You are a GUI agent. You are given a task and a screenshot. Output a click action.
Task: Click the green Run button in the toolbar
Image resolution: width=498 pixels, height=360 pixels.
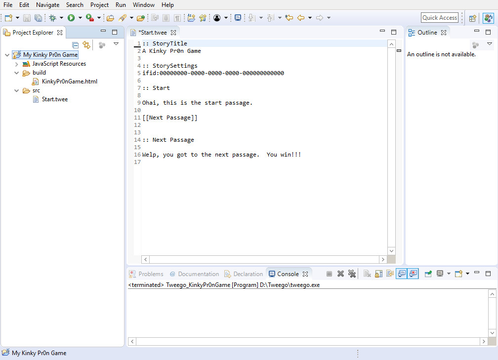(71, 18)
